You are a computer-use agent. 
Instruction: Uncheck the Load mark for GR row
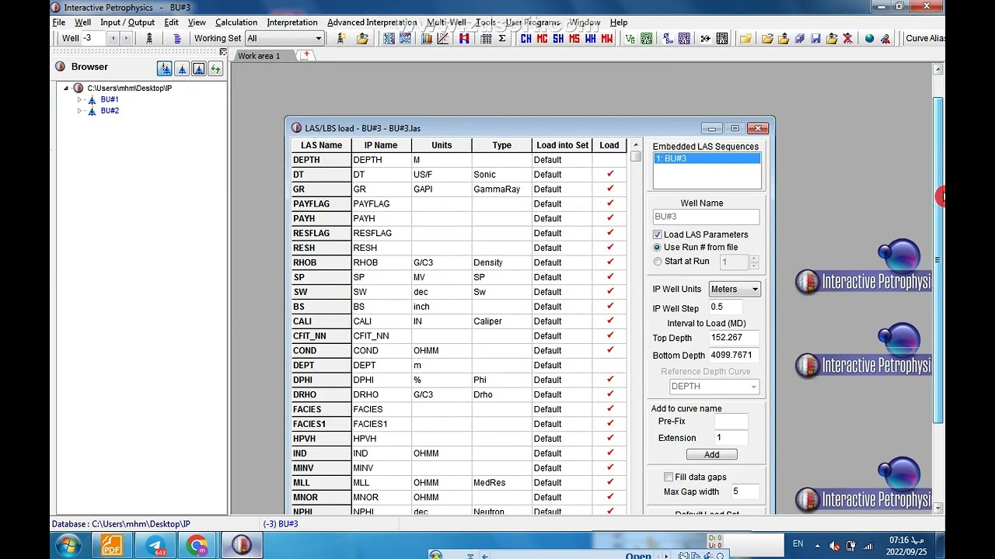point(610,189)
